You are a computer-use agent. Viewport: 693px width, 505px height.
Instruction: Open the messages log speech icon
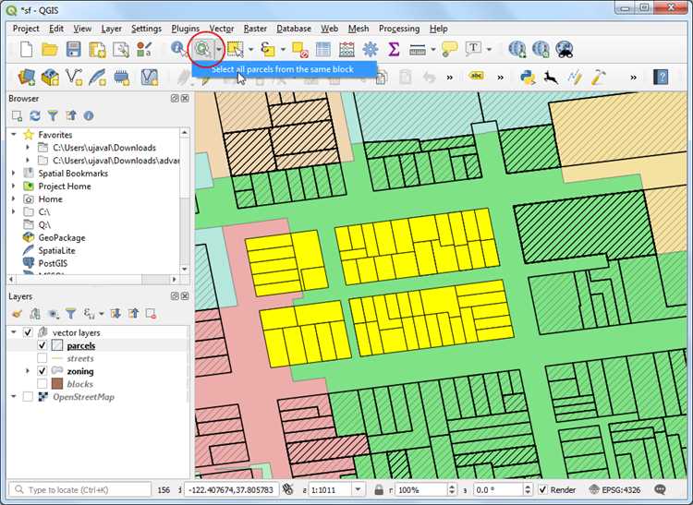[661, 489]
